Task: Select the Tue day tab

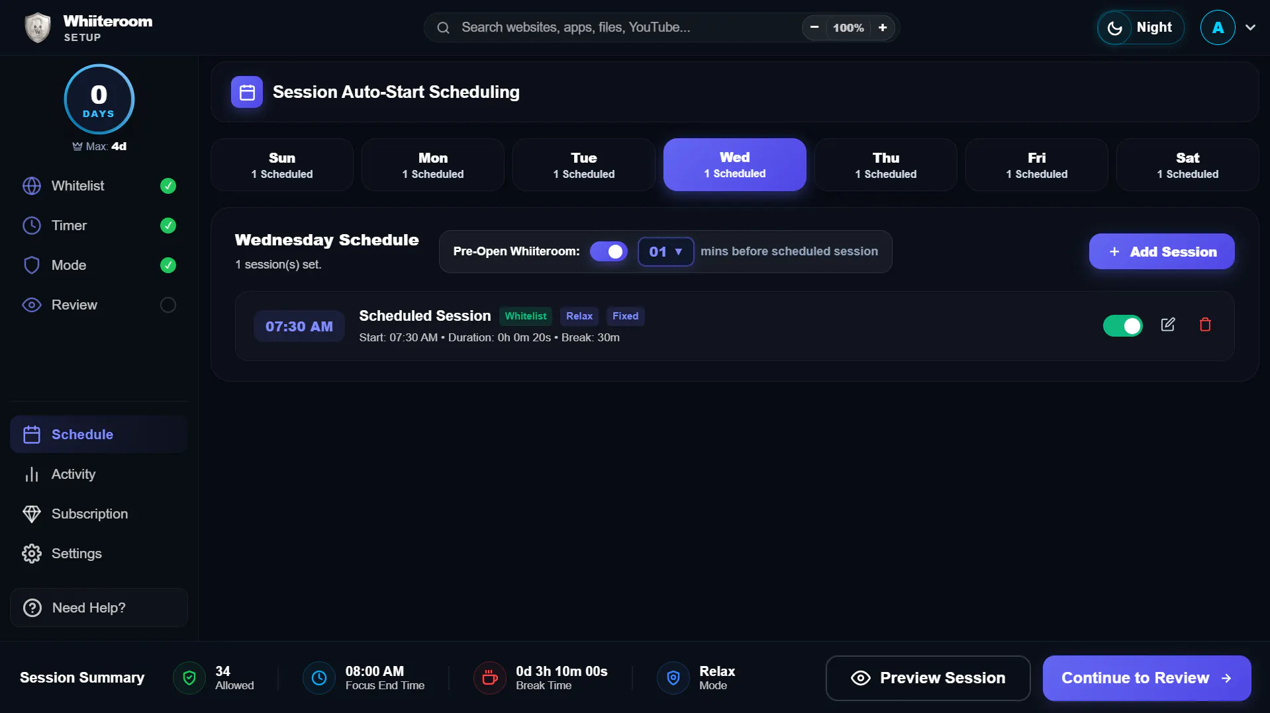Action: (584, 165)
